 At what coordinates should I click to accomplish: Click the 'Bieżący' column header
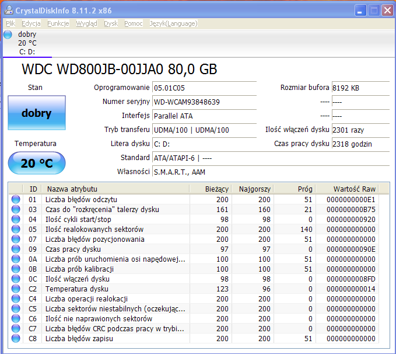pyautogui.click(x=211, y=189)
